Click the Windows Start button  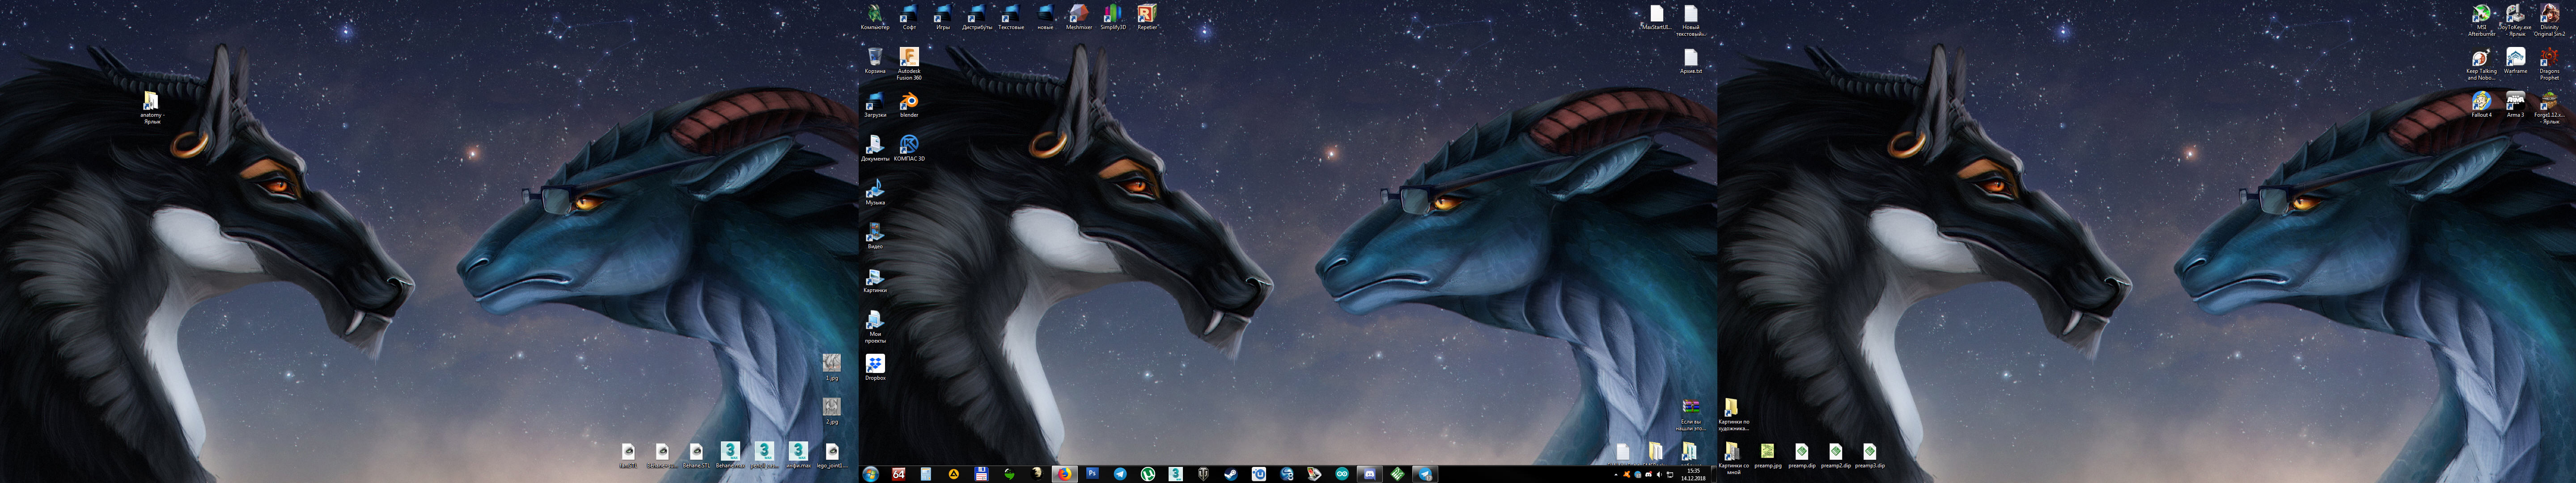871,474
